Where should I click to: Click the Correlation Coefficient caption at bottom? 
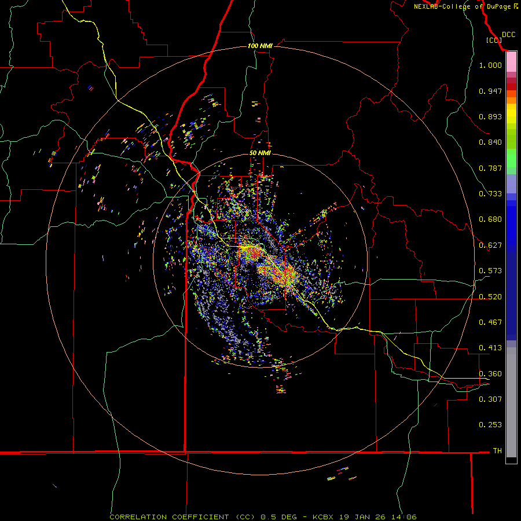263,517
